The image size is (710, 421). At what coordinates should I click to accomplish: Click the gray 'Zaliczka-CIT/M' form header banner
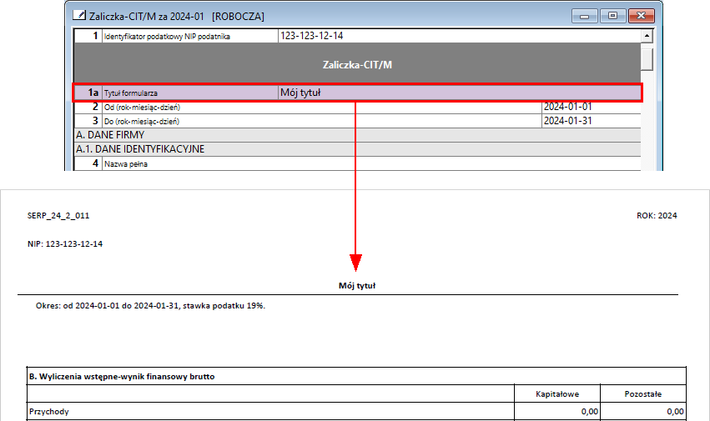[x=357, y=64]
